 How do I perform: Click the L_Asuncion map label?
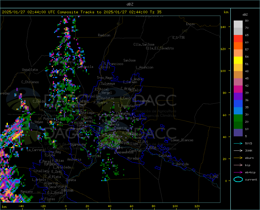[144, 67]
